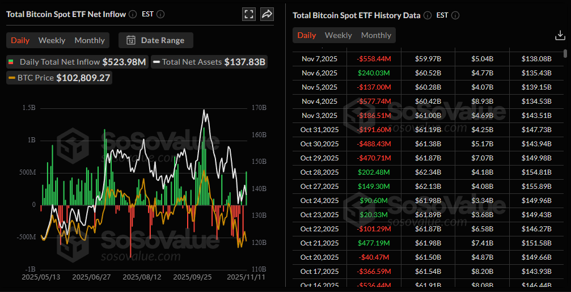Switch chart to Monthly view
This screenshot has height=292, width=571.
point(90,40)
